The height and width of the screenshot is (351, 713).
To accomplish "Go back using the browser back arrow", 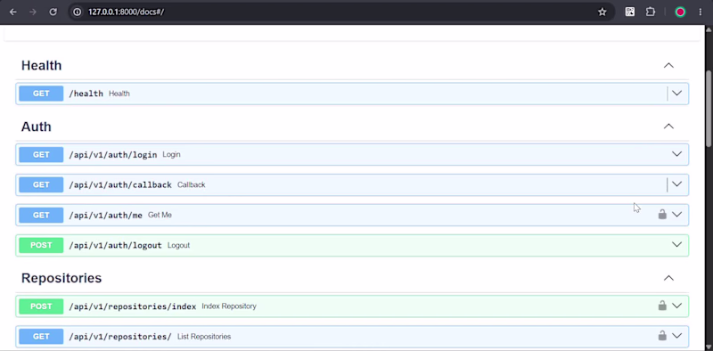I will 13,12.
